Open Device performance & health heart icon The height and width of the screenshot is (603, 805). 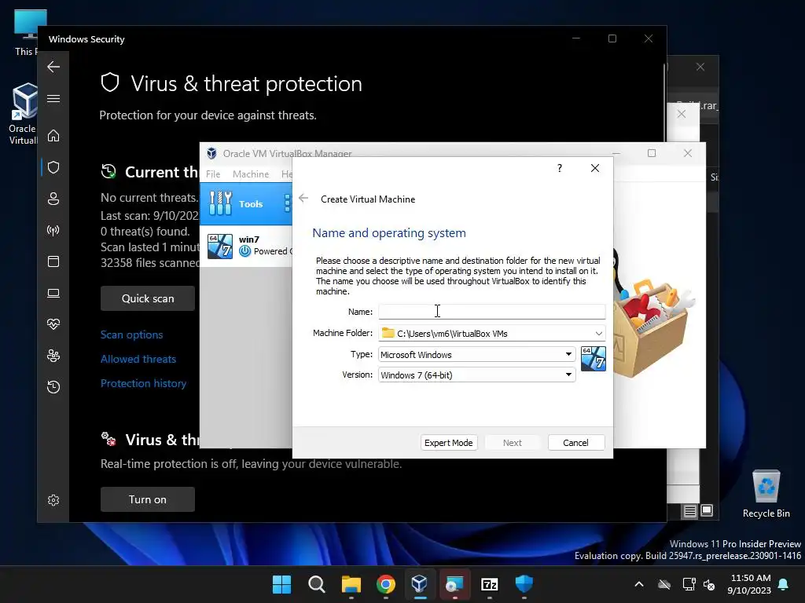tap(53, 324)
